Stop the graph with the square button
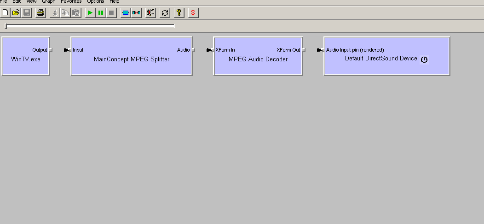Screen dimensions: 484x224 [x=111, y=13]
